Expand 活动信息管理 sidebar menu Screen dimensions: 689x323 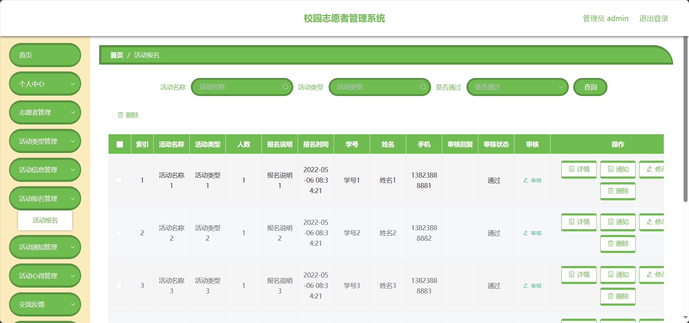(x=45, y=170)
